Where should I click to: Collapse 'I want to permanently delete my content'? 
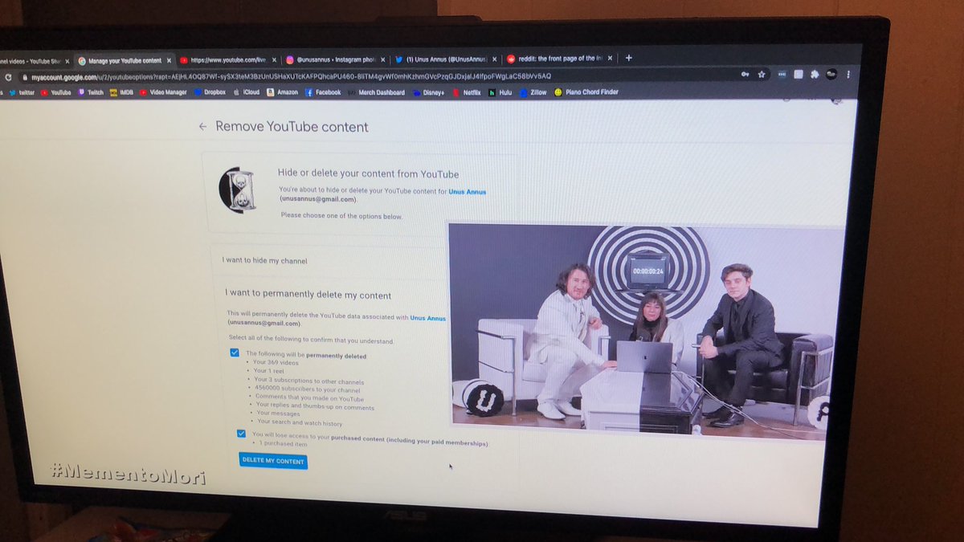(x=308, y=295)
